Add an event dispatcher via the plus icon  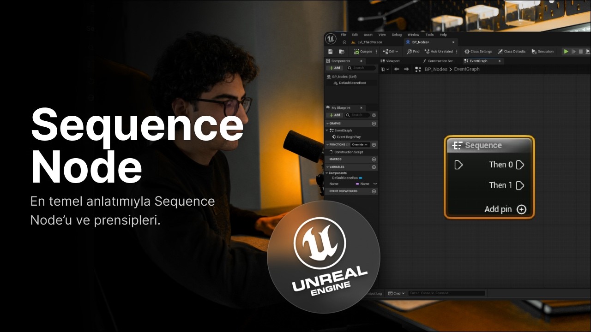(x=374, y=191)
